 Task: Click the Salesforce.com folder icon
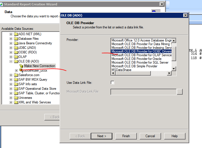point(16,75)
